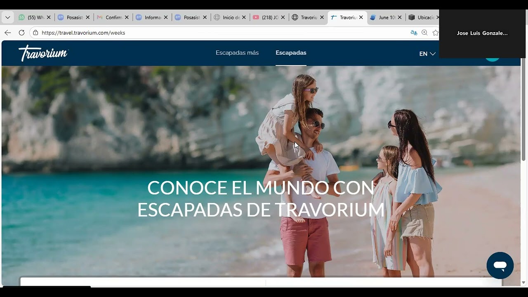Close the Informa... tab
Viewport: 528px width, 297px height.
(166, 17)
